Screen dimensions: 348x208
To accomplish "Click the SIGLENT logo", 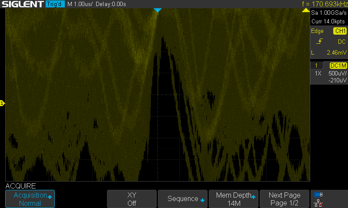I will pos(23,4).
